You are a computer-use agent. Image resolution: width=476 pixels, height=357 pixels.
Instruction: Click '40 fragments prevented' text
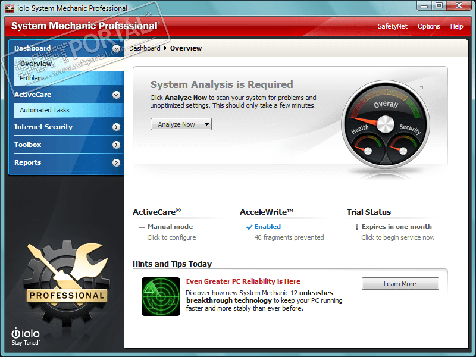point(289,237)
